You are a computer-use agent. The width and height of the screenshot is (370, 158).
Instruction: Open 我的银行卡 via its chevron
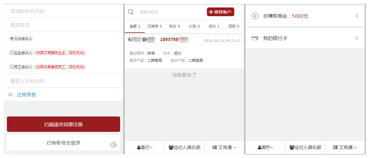[357, 38]
